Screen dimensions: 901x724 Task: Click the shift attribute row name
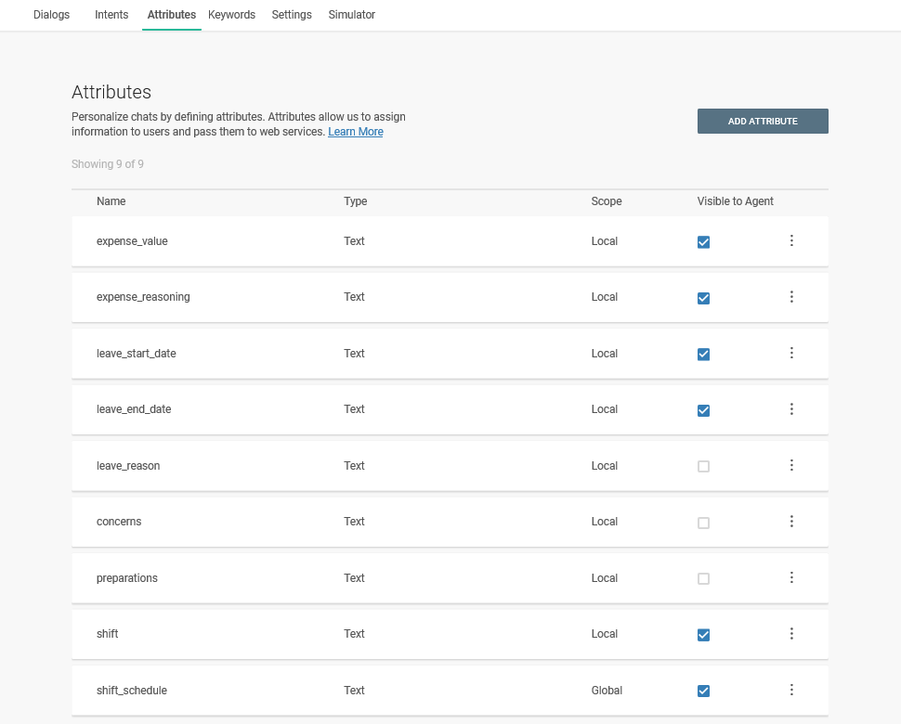[108, 634]
